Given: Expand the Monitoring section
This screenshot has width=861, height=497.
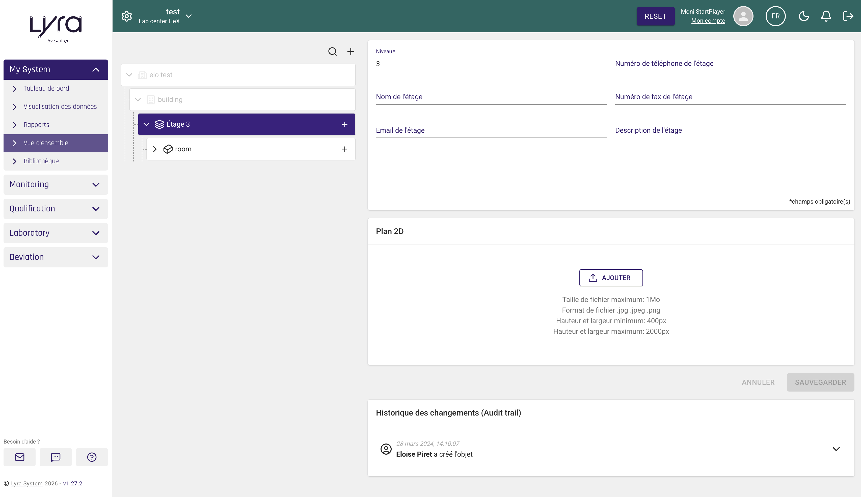Looking at the screenshot, I should (56, 184).
